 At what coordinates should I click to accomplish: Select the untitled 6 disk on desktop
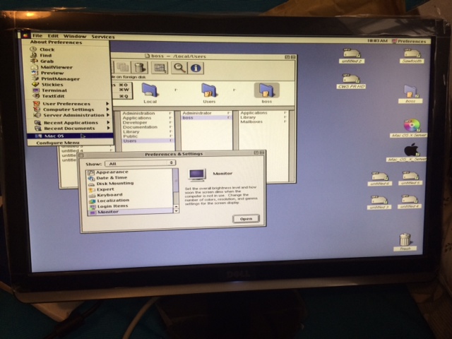[380, 179]
